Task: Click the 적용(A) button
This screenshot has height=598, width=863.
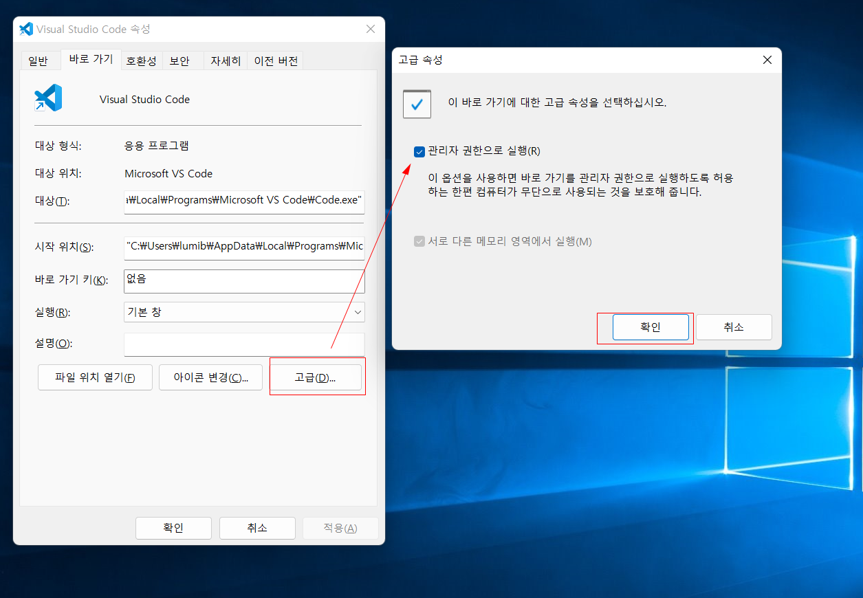Action: point(340,528)
